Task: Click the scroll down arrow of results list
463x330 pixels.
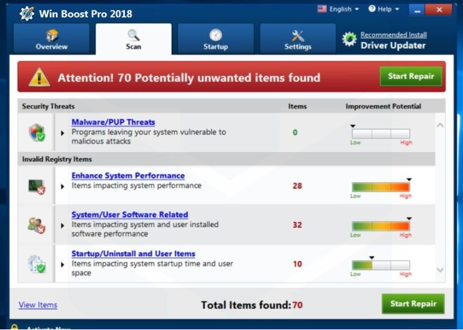Action: pos(440,270)
